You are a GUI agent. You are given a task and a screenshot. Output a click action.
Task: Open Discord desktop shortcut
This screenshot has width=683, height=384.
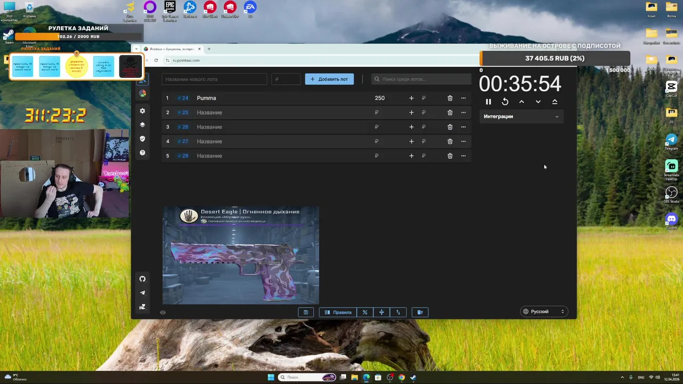[671, 220]
